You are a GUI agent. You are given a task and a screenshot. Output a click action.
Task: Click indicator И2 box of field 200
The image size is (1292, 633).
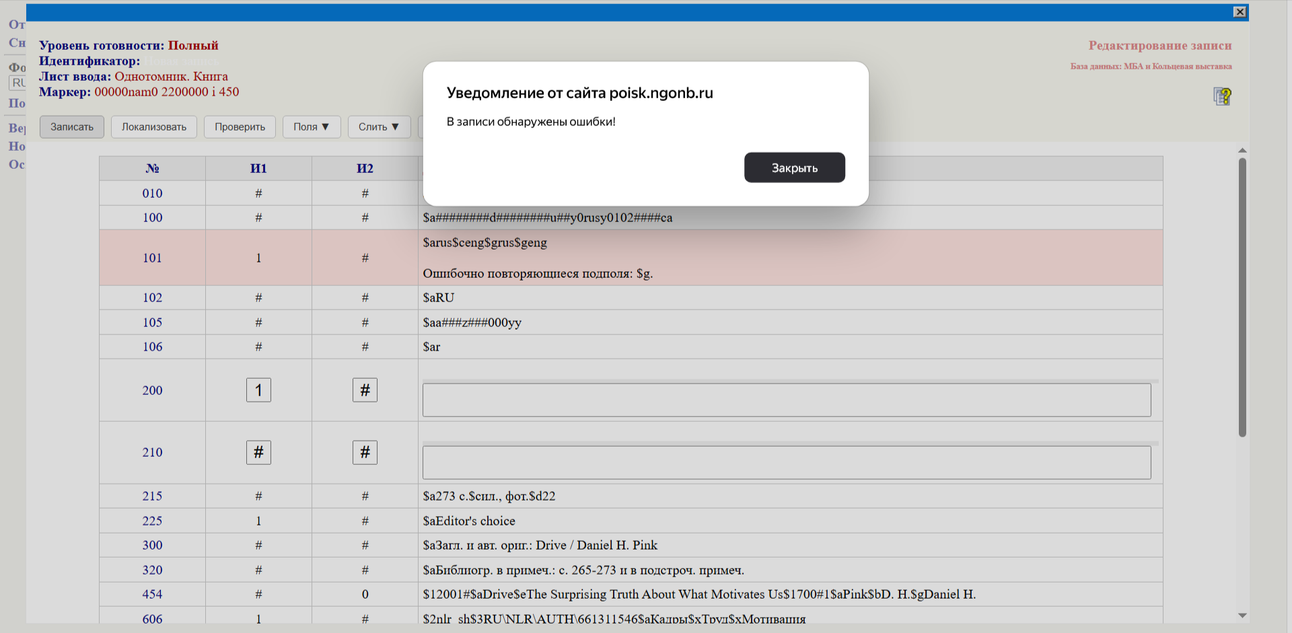(x=365, y=390)
